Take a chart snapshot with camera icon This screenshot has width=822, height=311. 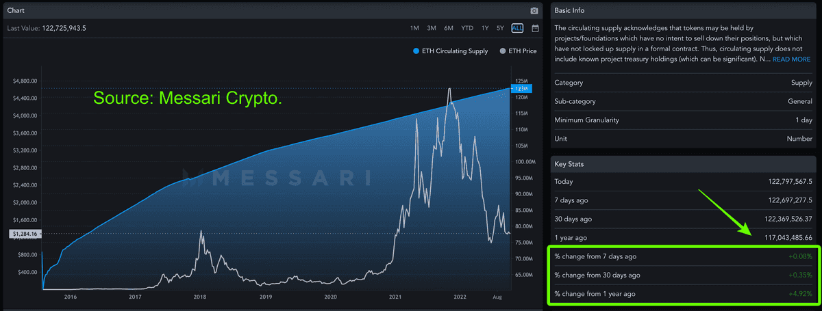click(x=534, y=11)
